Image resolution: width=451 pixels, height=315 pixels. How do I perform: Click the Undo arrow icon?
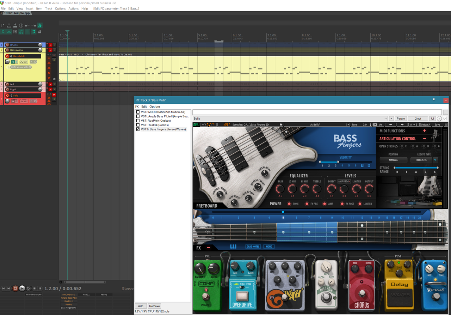coord(27,25)
